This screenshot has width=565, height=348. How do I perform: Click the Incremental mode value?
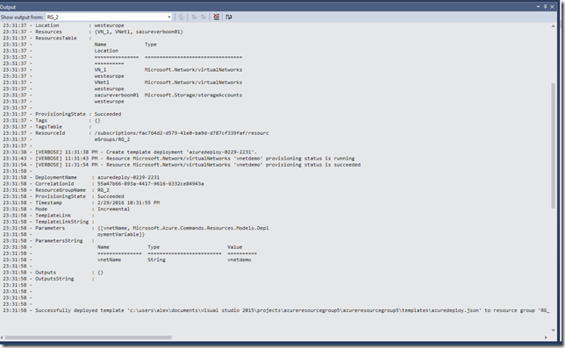point(113,210)
